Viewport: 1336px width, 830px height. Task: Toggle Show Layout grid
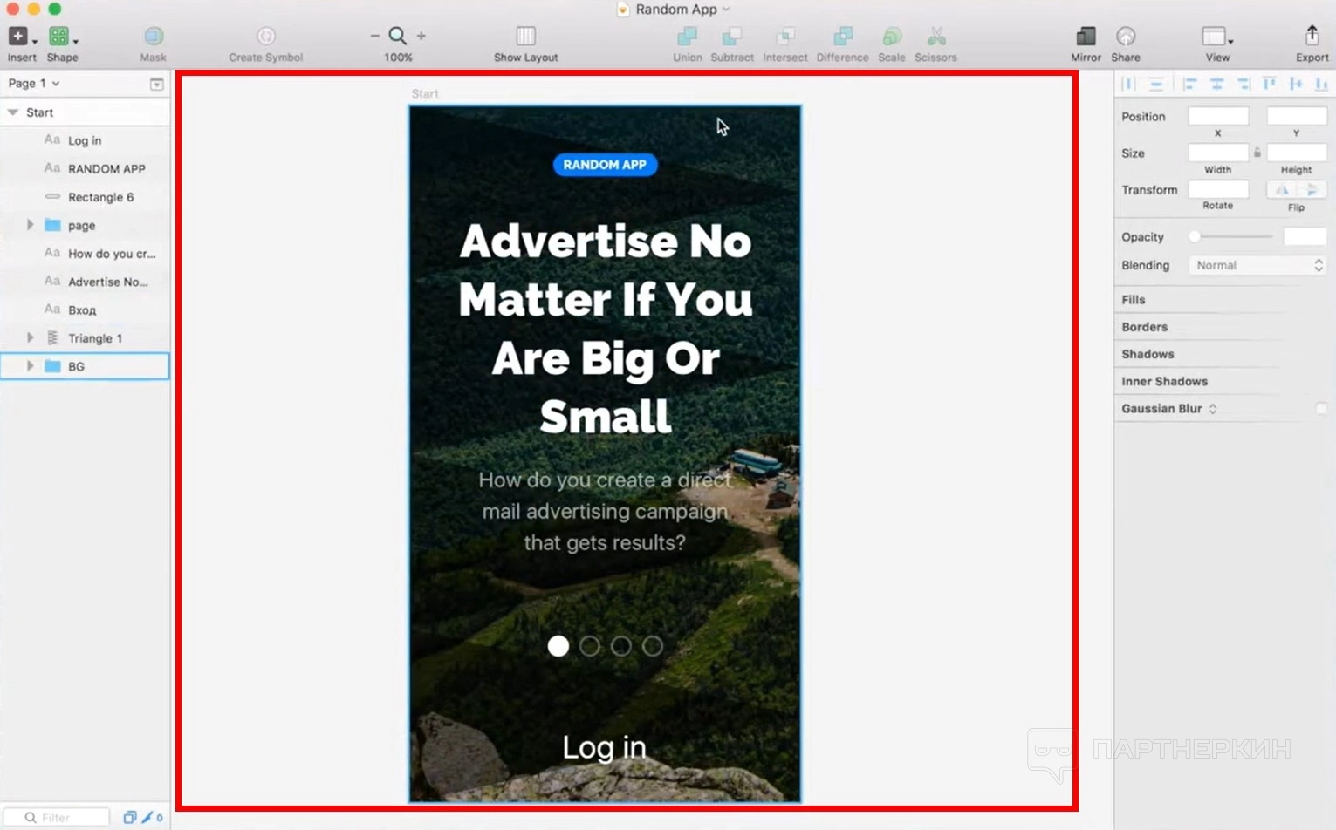click(x=525, y=36)
